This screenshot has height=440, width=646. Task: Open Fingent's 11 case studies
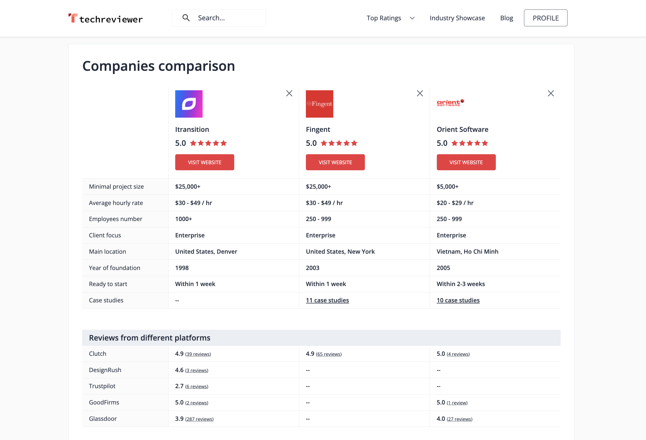pyautogui.click(x=327, y=300)
